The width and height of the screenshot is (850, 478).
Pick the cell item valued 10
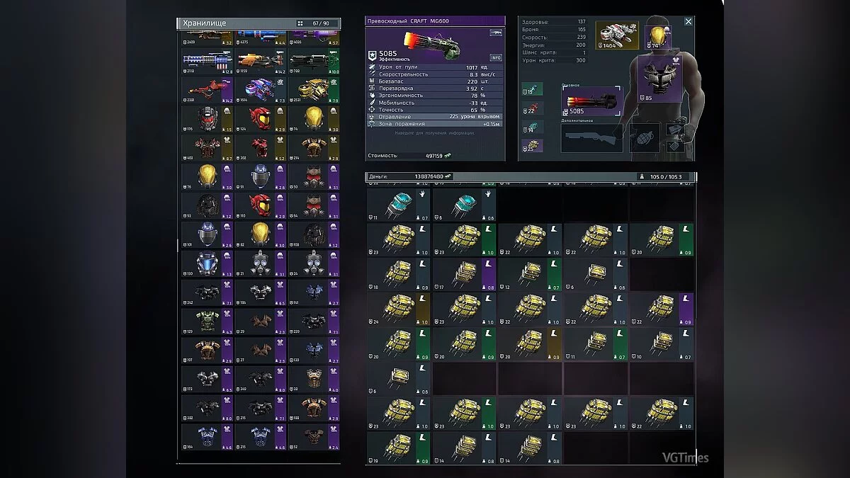click(662, 343)
